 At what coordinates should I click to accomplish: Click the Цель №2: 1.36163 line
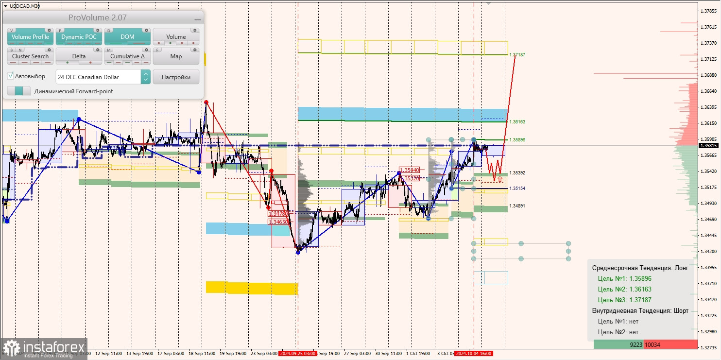click(624, 290)
